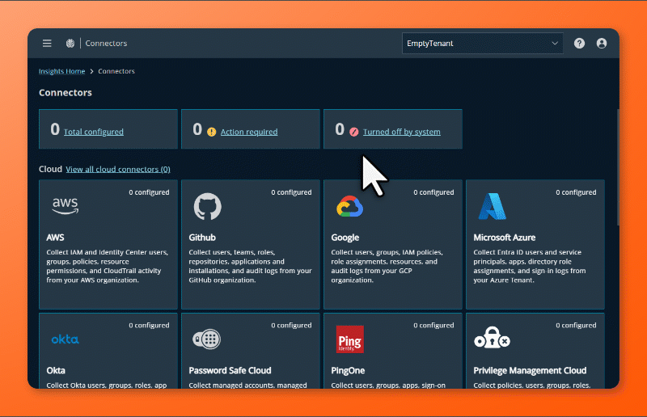Click the AWS card description text
This screenshot has width=647, height=417.
[108, 266]
